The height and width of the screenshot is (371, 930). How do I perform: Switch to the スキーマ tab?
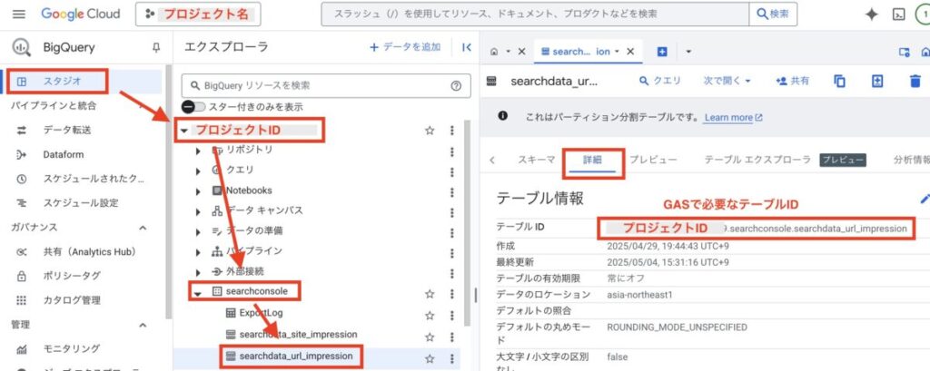pos(536,160)
